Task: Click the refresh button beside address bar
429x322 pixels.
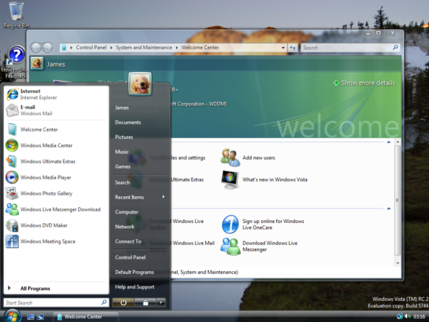Action: pos(293,48)
